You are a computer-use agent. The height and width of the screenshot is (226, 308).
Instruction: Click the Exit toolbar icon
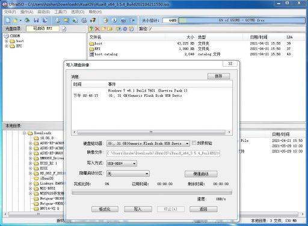(132, 20)
